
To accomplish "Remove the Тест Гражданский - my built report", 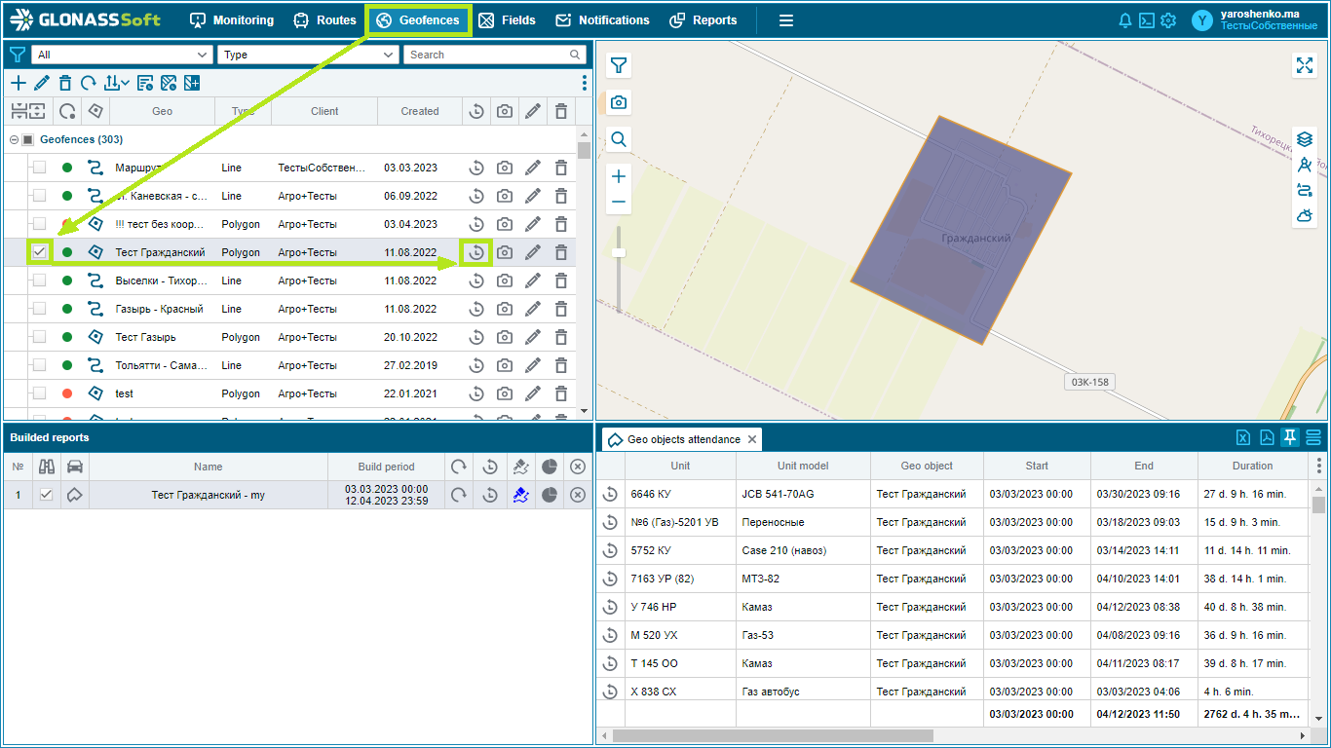I will 578,495.
